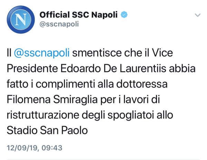Click the word "dottoressa" in the tweet
207x160 pixels.
point(152,84)
